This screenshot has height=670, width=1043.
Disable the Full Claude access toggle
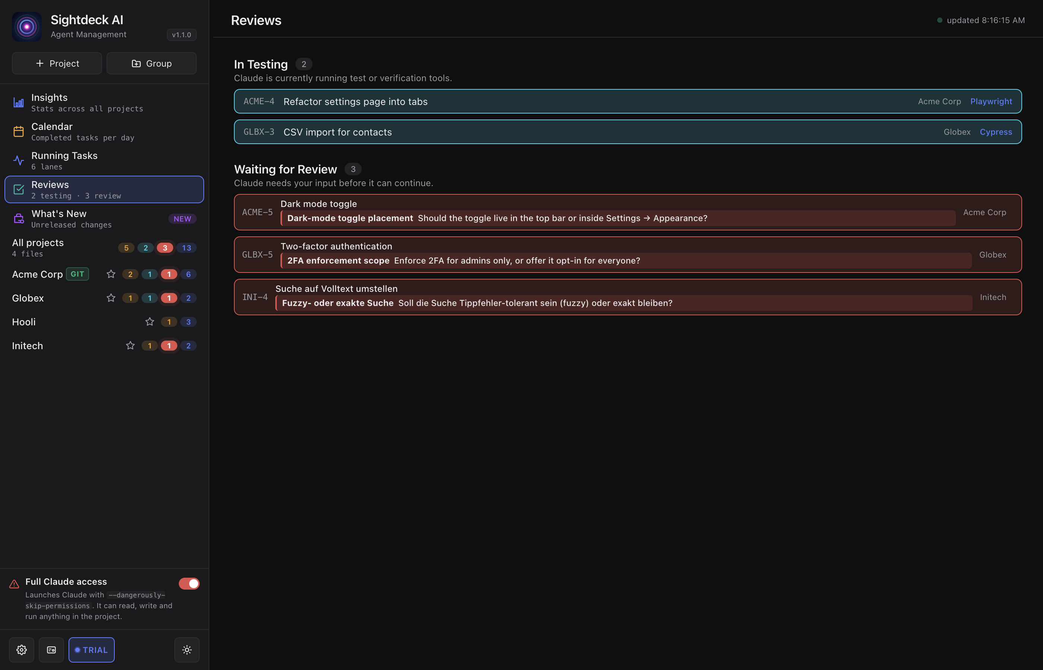pos(189,583)
